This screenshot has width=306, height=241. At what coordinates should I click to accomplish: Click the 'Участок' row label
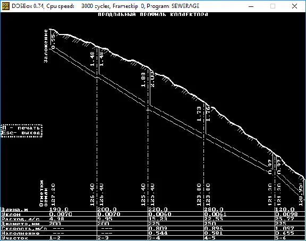click(15, 238)
